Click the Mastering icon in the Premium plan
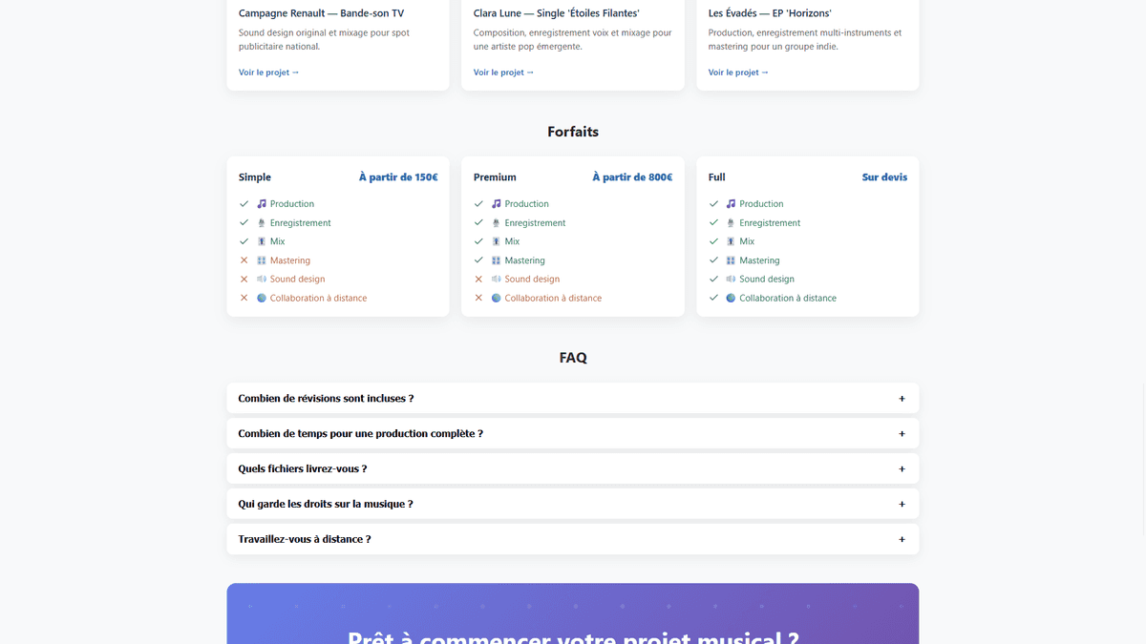The height and width of the screenshot is (644, 1146). tap(497, 260)
